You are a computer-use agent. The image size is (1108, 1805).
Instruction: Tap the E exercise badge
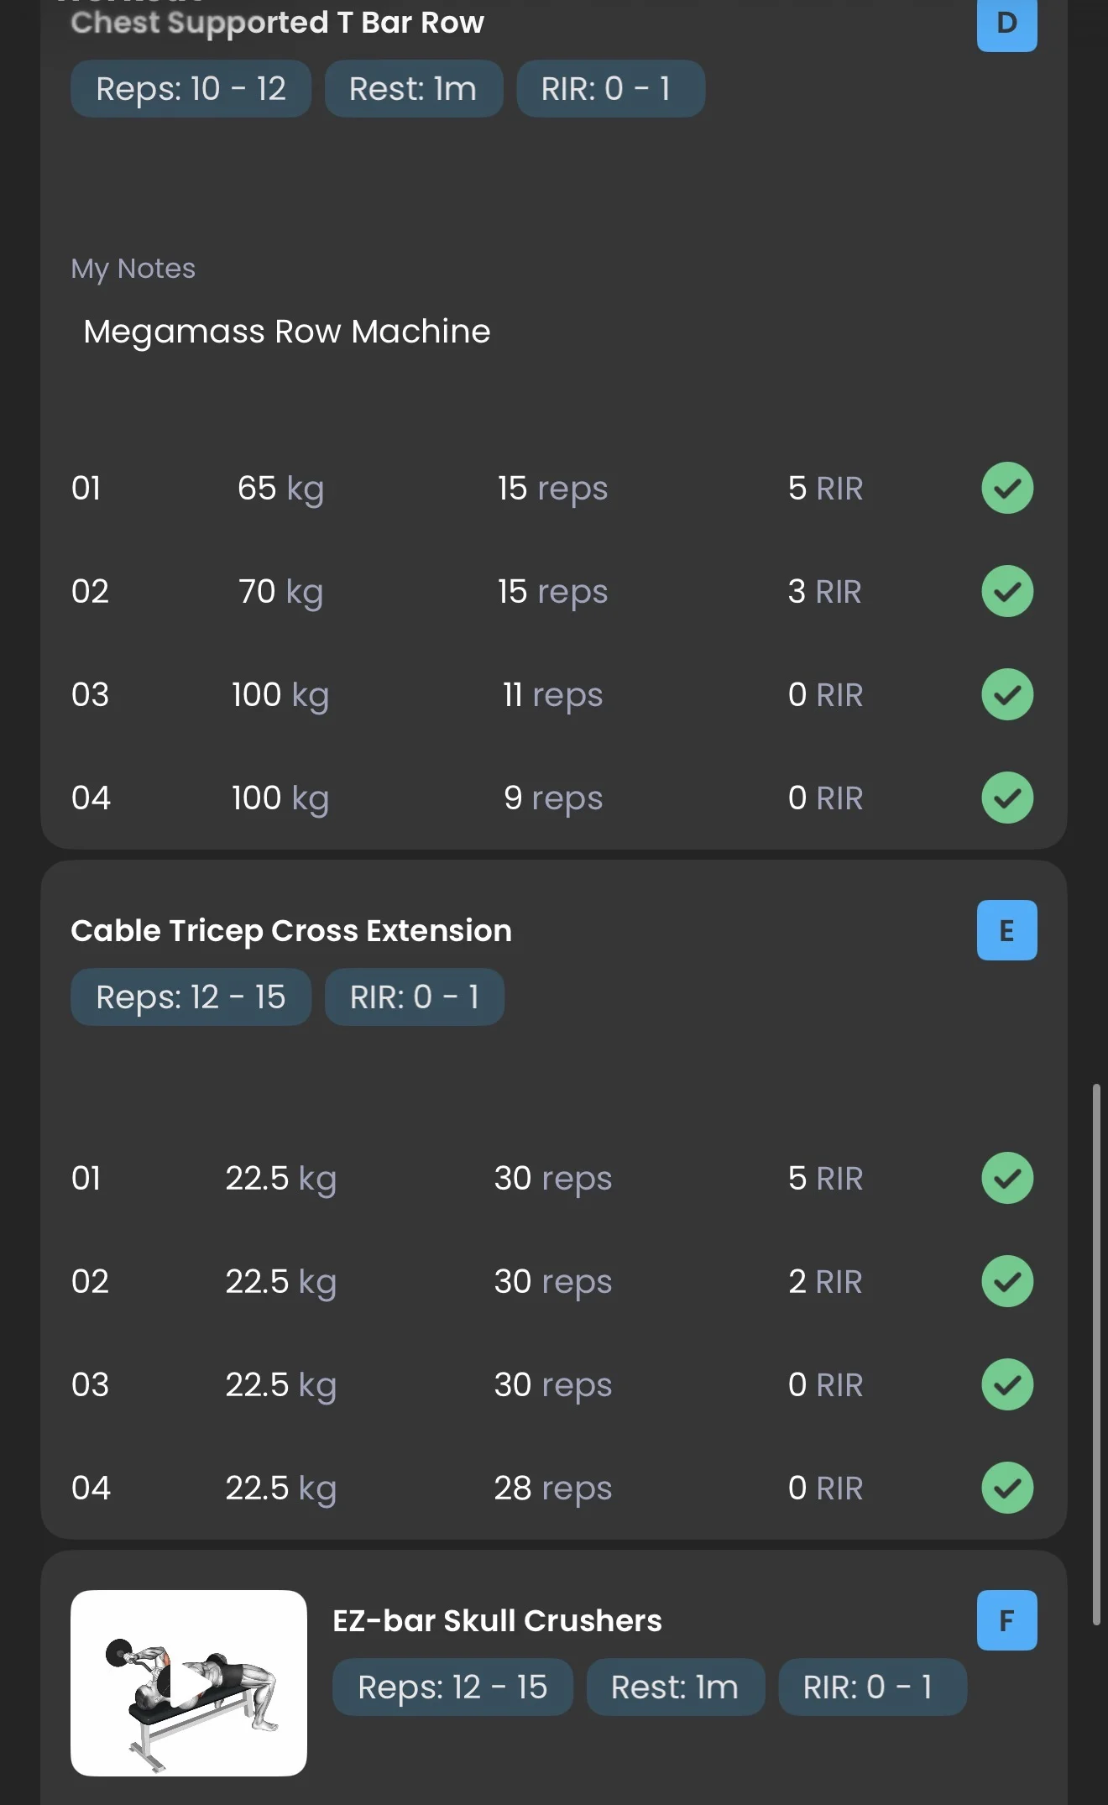click(x=1006, y=930)
